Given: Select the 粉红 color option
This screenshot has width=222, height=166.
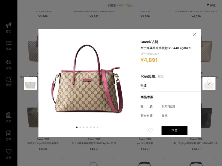Looking at the screenshot, I should click(144, 86).
